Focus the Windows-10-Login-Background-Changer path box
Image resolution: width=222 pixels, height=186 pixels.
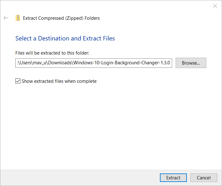tap(94, 63)
